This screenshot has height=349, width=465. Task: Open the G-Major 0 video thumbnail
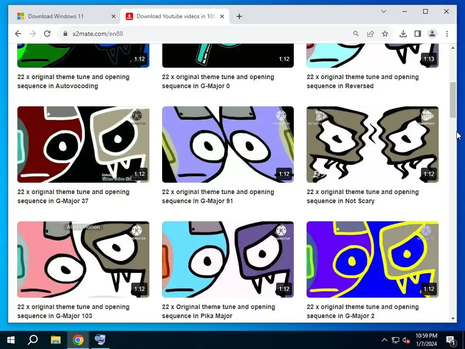[228, 55]
